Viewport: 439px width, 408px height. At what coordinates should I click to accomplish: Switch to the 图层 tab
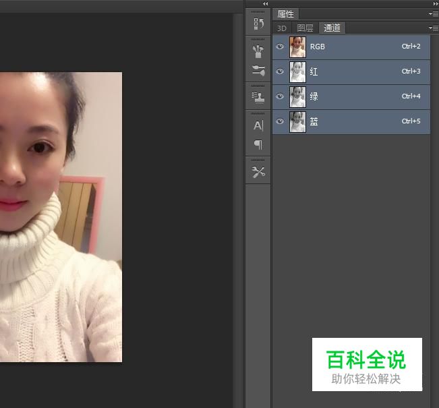click(305, 28)
